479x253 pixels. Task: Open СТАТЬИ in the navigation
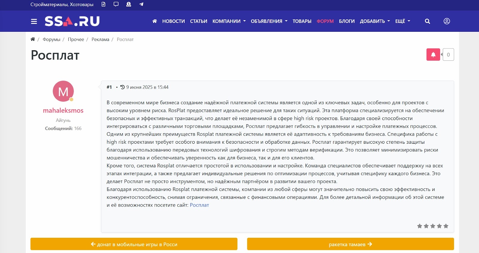(198, 21)
